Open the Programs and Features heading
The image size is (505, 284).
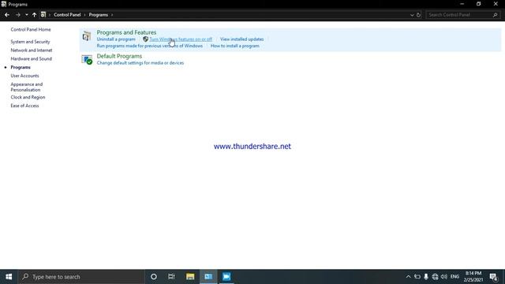click(126, 32)
